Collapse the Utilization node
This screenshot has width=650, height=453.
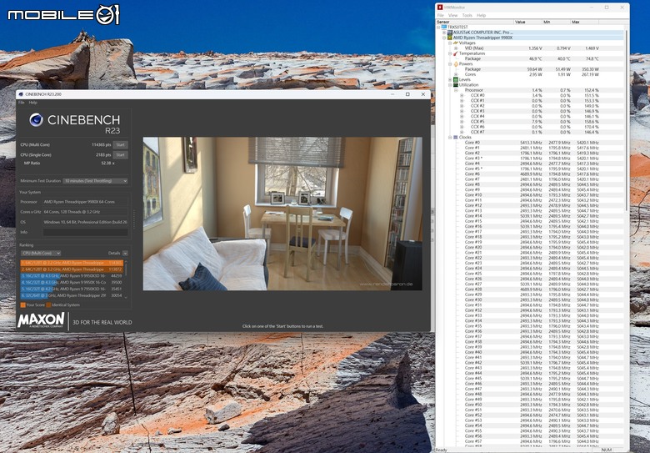[x=450, y=84]
